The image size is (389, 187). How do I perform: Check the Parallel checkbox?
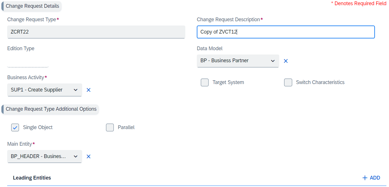tap(110, 127)
